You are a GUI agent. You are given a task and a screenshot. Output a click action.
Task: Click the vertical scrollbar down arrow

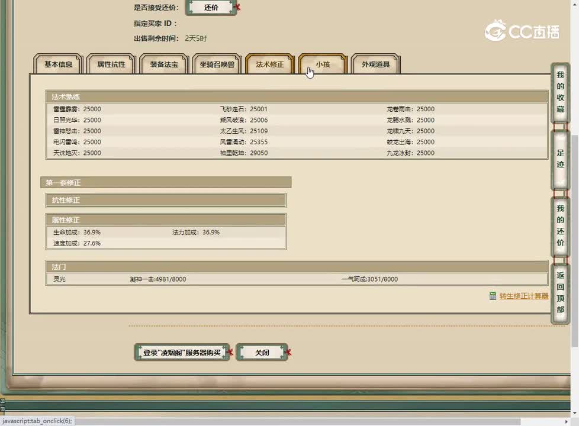coord(575,413)
